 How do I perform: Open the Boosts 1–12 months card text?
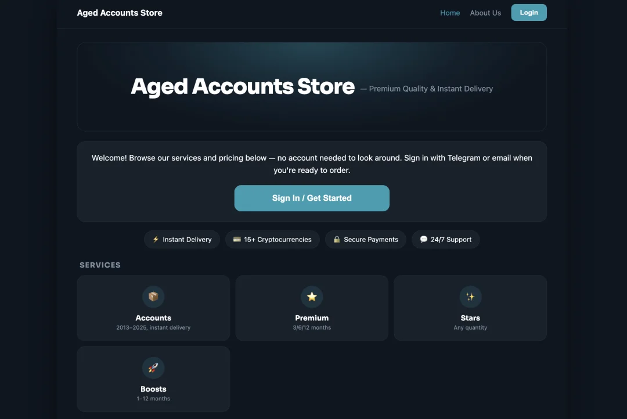click(153, 399)
